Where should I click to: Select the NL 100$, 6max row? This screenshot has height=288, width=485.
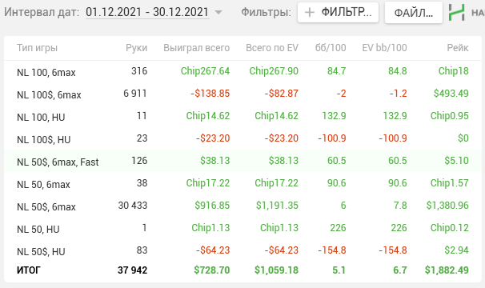click(x=242, y=94)
